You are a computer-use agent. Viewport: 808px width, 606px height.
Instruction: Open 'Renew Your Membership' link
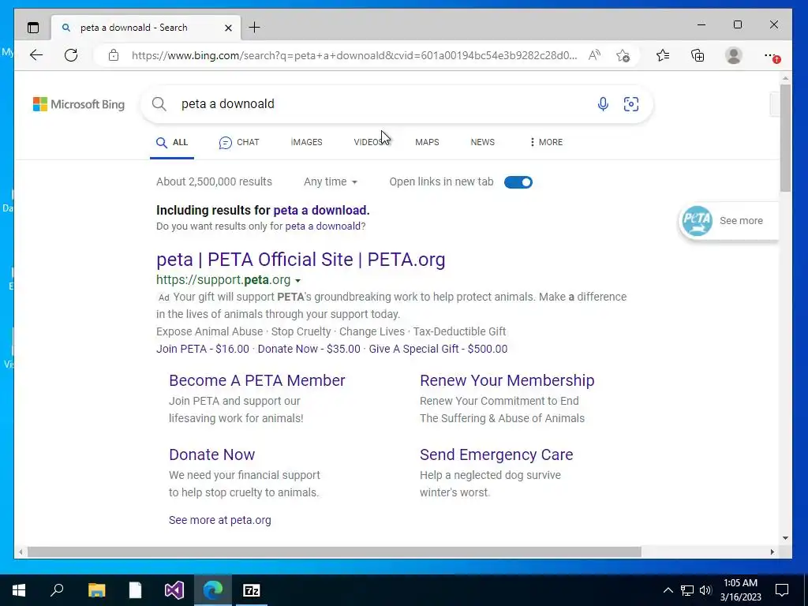[507, 380]
